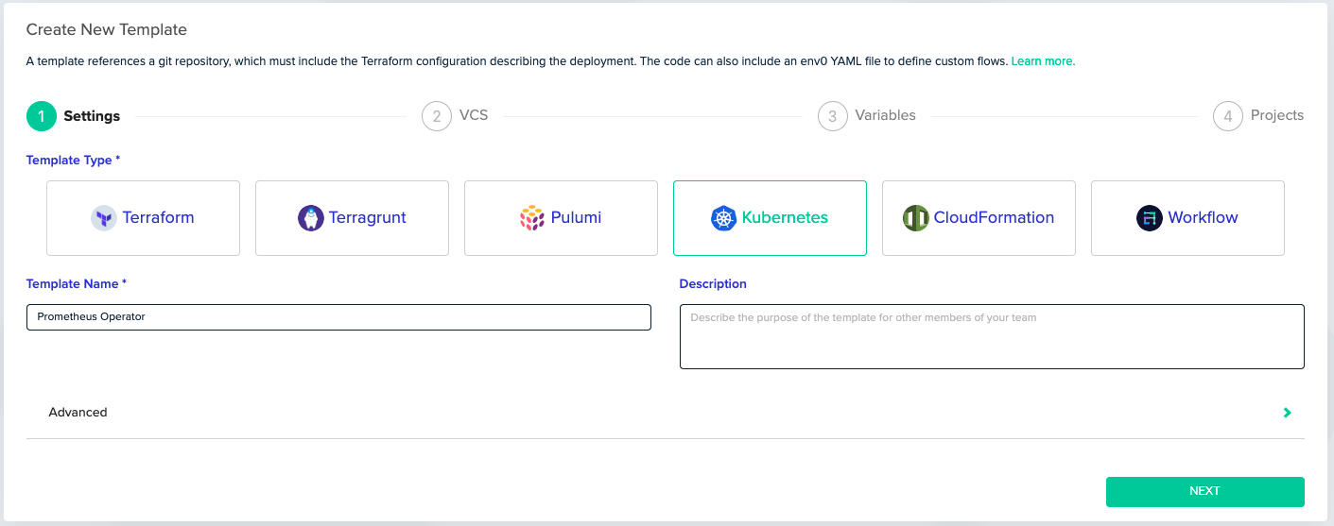
Task: Click the Pulumi logo icon
Action: pyautogui.click(x=532, y=218)
